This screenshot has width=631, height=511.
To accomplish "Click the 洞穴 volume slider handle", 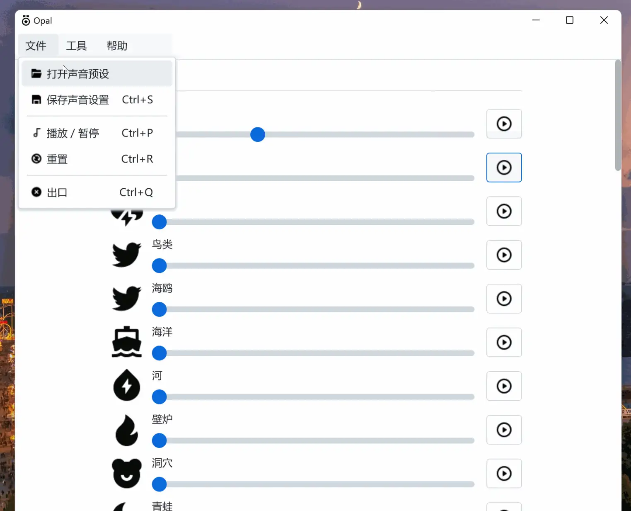I will 159,484.
